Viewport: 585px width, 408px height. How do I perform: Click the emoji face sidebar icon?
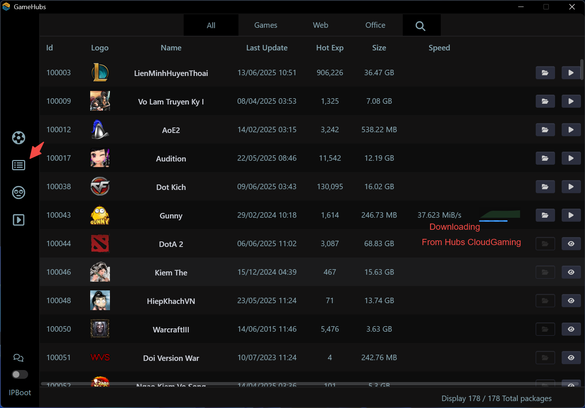pyautogui.click(x=19, y=192)
